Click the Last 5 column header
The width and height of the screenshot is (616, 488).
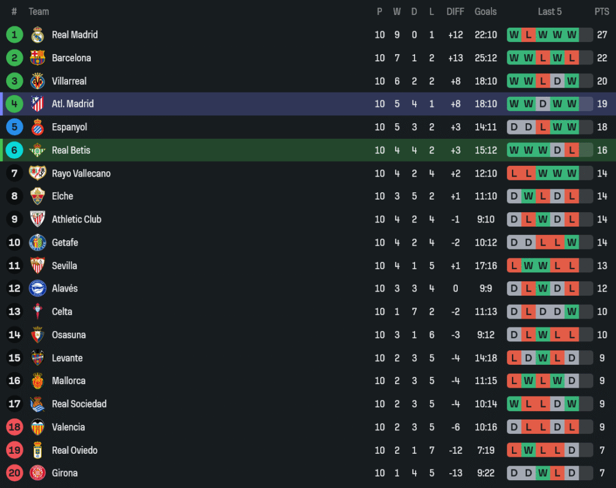click(550, 11)
